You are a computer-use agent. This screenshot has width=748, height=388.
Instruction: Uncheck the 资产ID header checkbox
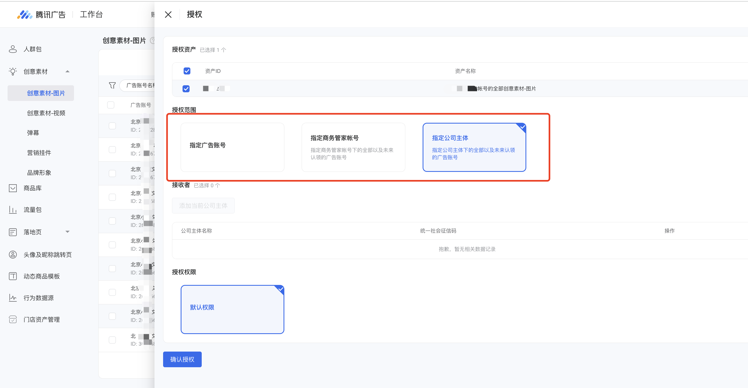coord(187,71)
